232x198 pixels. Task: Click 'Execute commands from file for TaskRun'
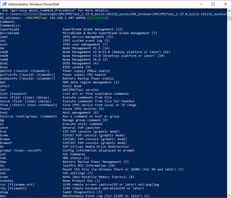point(99,101)
